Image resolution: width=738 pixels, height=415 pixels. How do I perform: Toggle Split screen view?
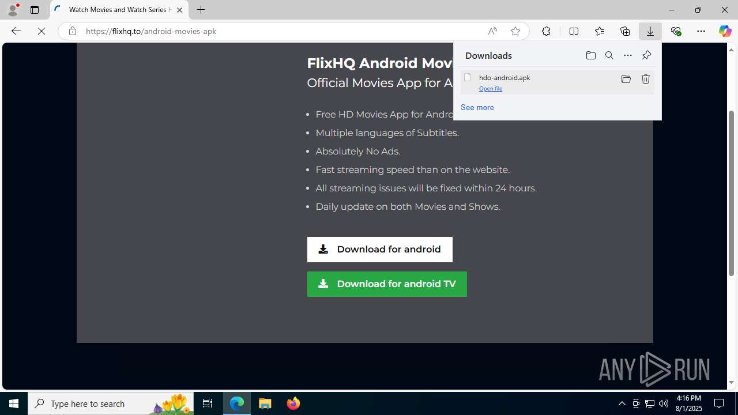pos(574,31)
